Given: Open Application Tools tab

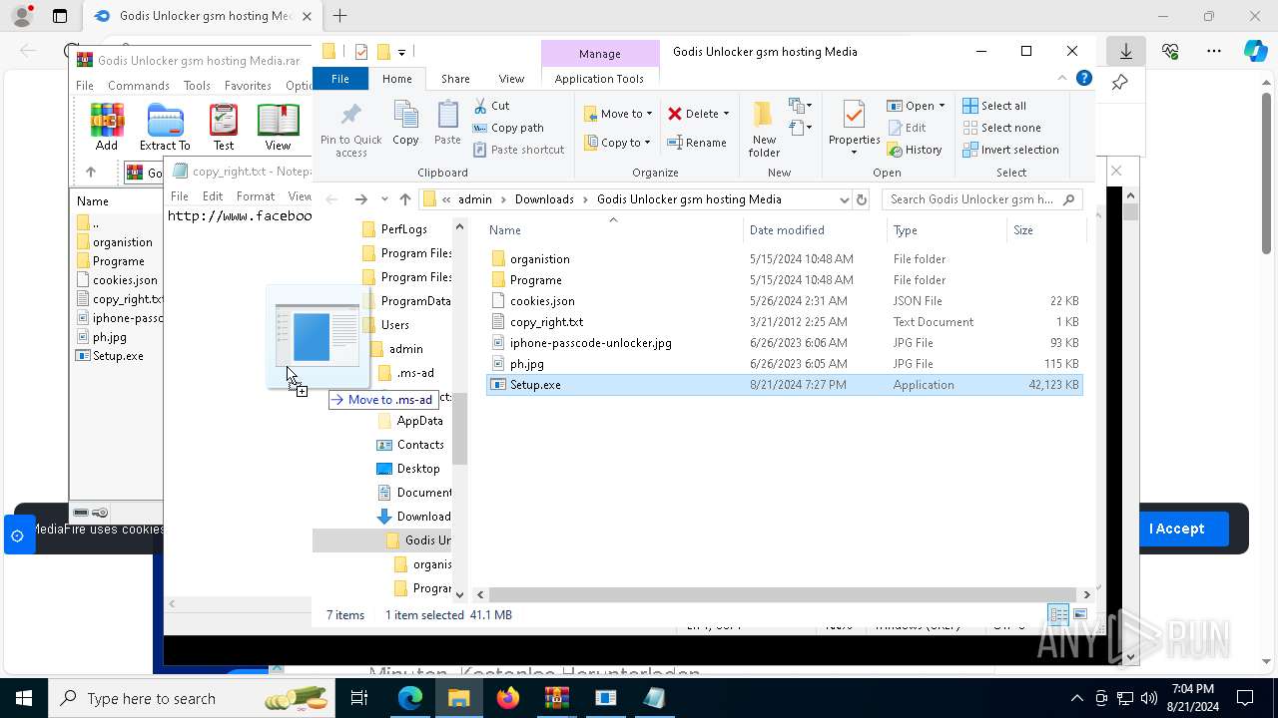Looking at the screenshot, I should (599, 79).
